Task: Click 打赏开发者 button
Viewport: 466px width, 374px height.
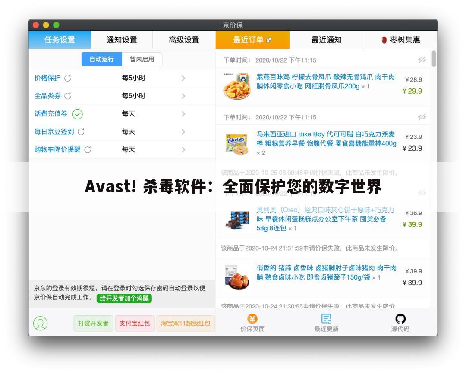Action: [x=93, y=323]
